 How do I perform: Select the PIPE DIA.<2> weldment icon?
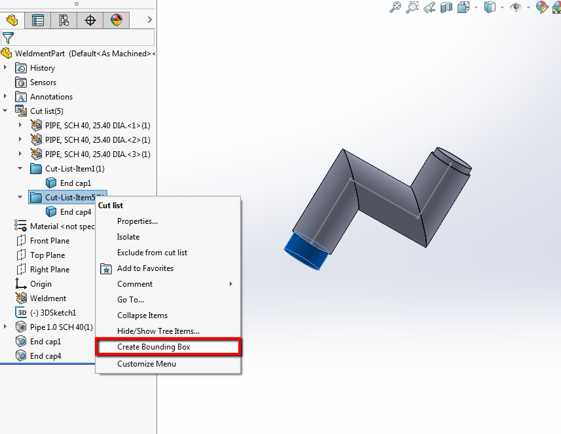(x=36, y=139)
